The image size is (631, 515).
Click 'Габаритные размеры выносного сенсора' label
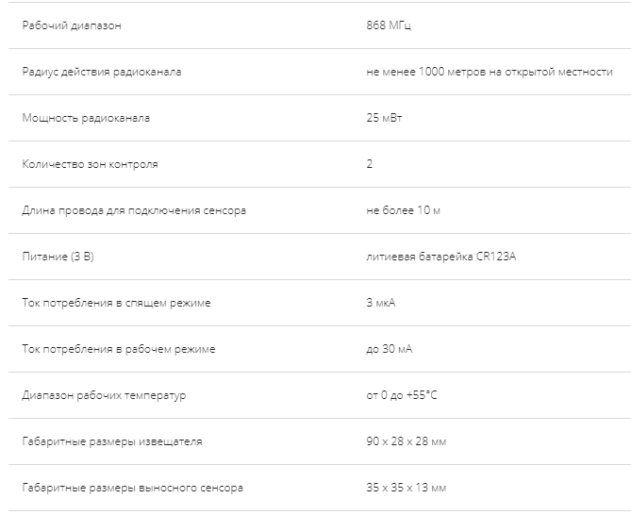click(133, 488)
